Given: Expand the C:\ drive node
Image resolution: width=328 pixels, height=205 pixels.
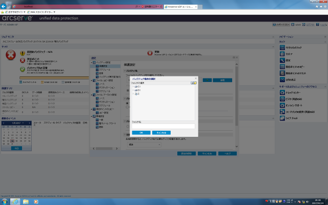Looking at the screenshot, I should [x=132, y=87].
